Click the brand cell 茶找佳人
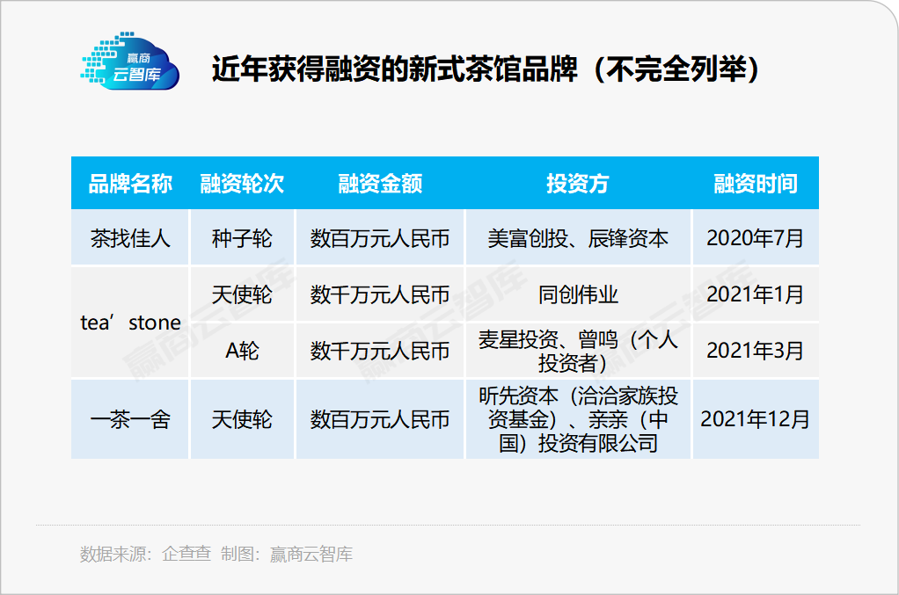Screen dimensions: 899x595 click(x=130, y=238)
